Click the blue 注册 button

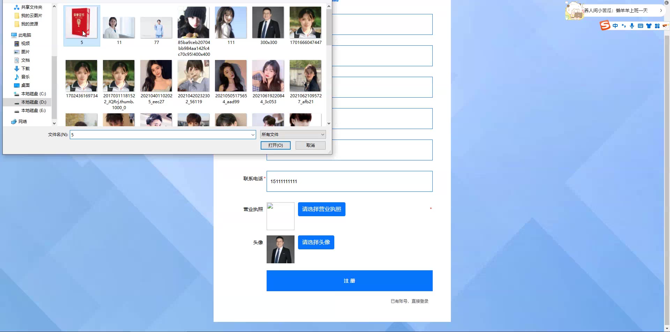(x=350, y=281)
